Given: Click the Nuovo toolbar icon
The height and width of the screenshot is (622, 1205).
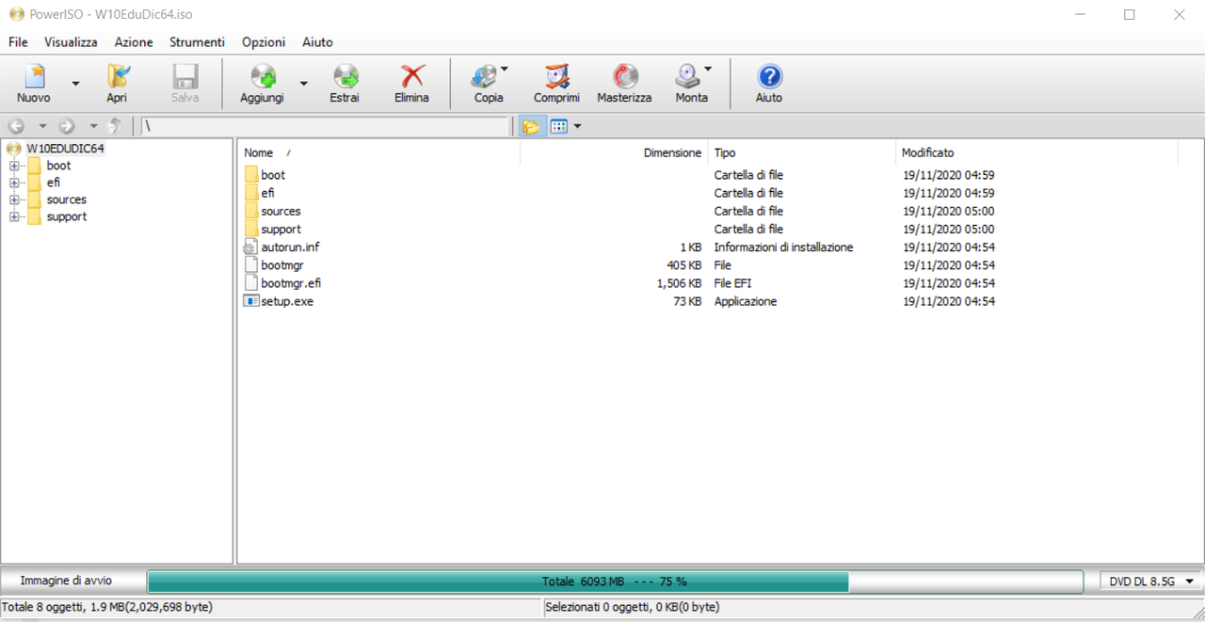Looking at the screenshot, I should click(x=34, y=76).
